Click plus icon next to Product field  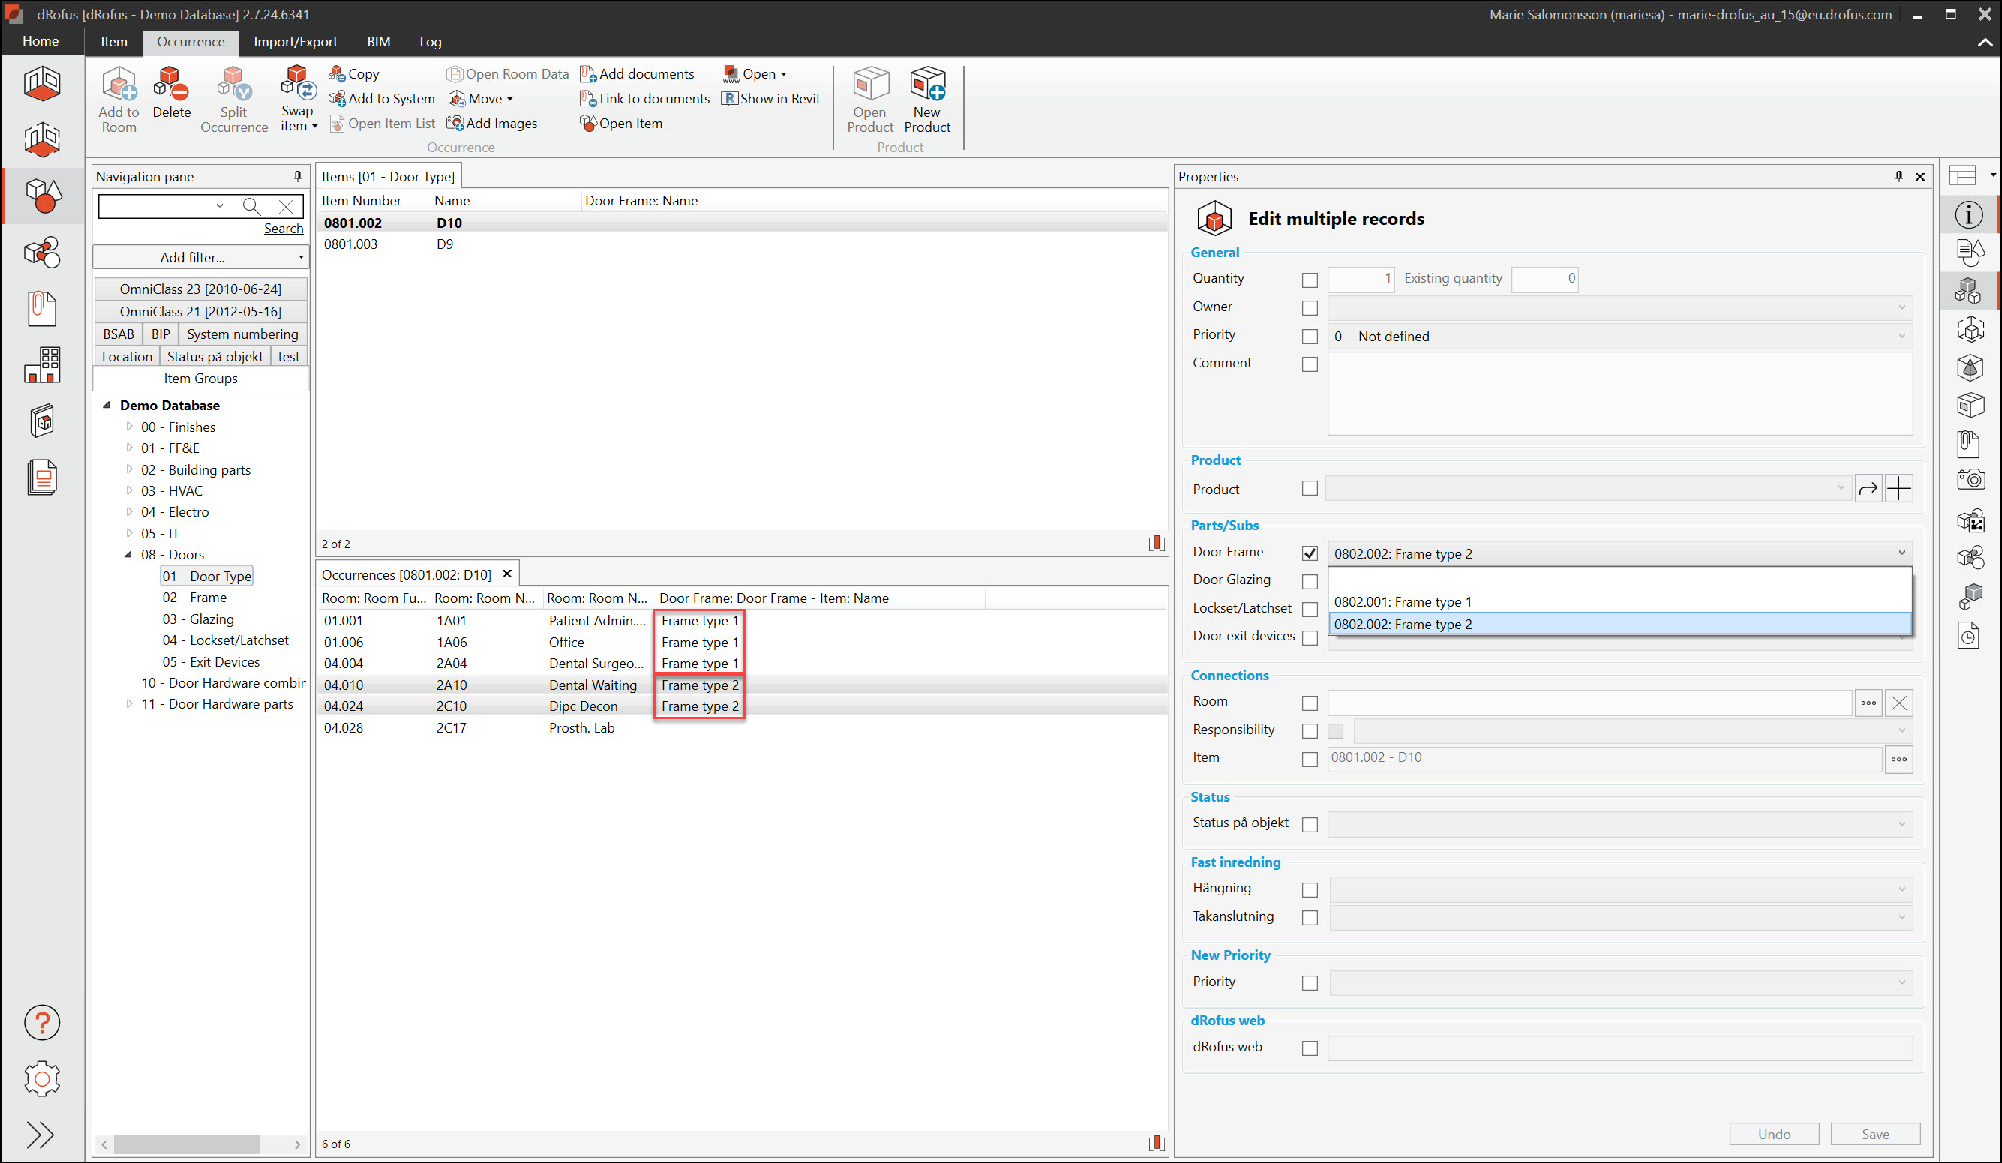1898,489
